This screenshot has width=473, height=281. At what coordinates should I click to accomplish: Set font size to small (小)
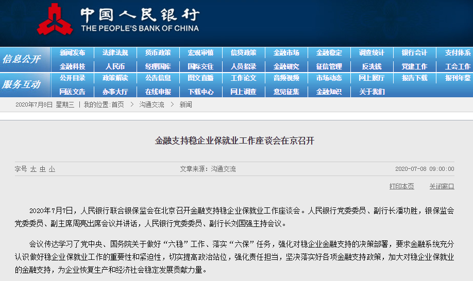pyautogui.click(x=52, y=169)
